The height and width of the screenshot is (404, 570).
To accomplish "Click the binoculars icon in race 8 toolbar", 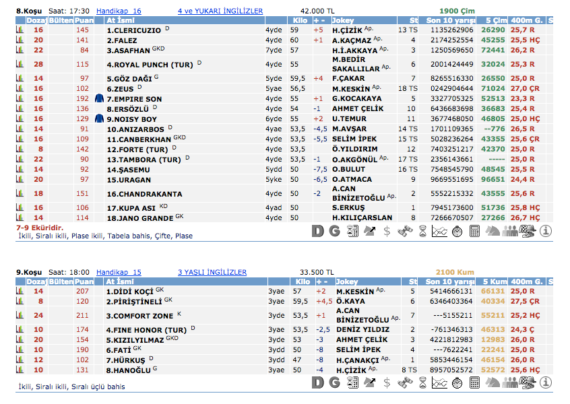I will coord(404,231).
